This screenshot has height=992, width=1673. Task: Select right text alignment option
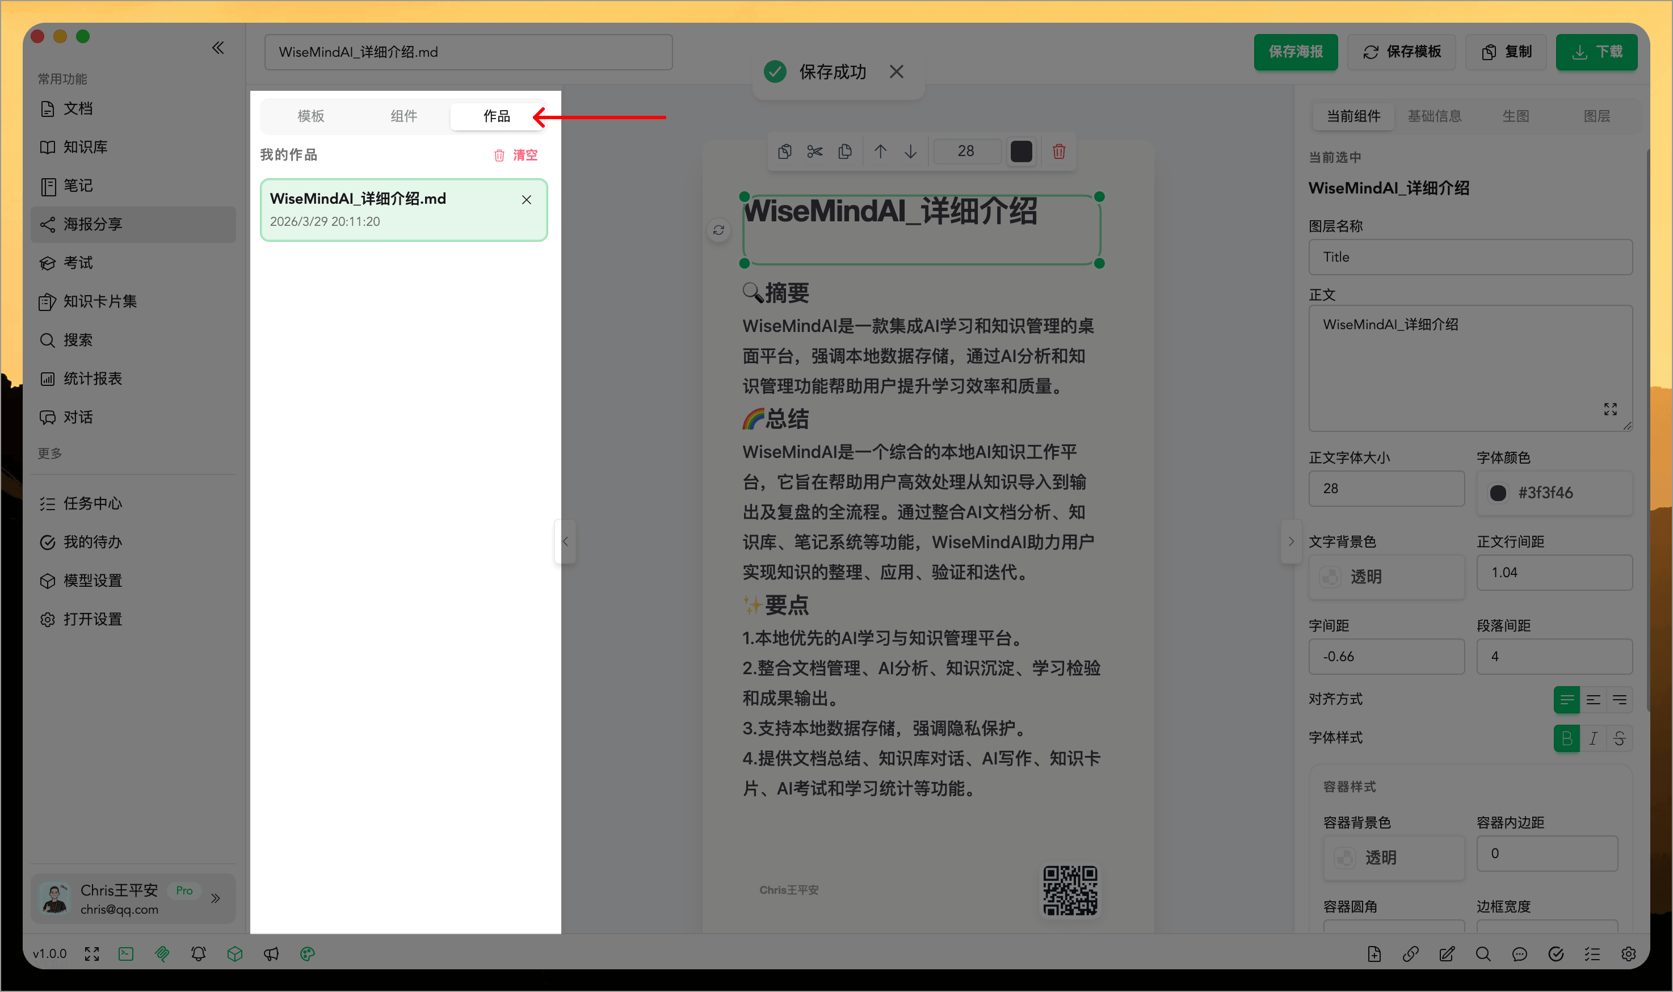[x=1620, y=699]
